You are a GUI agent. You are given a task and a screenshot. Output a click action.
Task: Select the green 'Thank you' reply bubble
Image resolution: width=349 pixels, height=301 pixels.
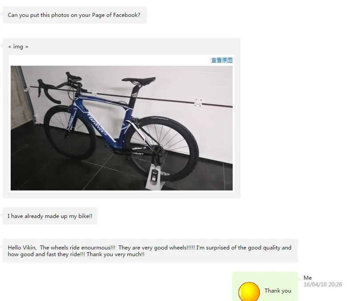coord(265,286)
